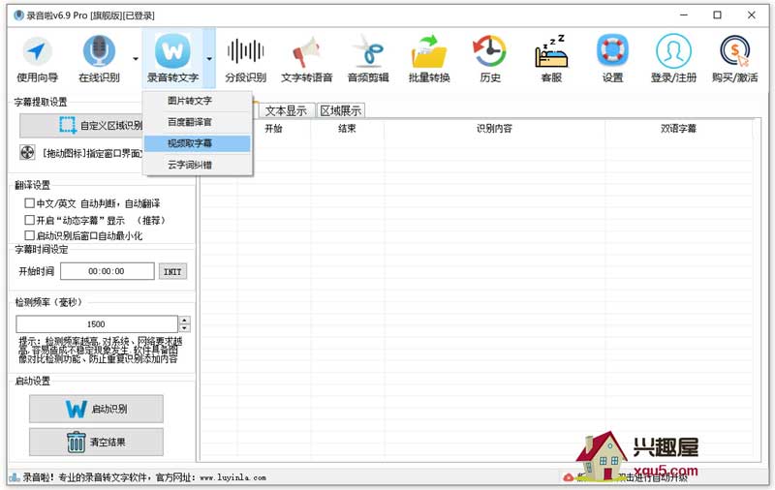Viewport: 775px width, 490px height.
Task: Switch to the 区域展示 tab
Action: tap(340, 110)
